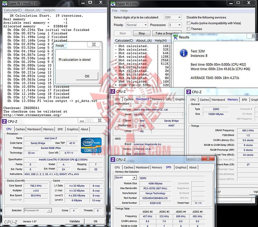Image resolution: width=258 pixels, height=227 pixels.
Task: Switch to Caches tab in CPU-Z CPU window
Action: click(20, 129)
